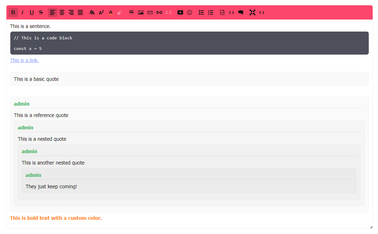Open the emoticon picker

point(190,12)
